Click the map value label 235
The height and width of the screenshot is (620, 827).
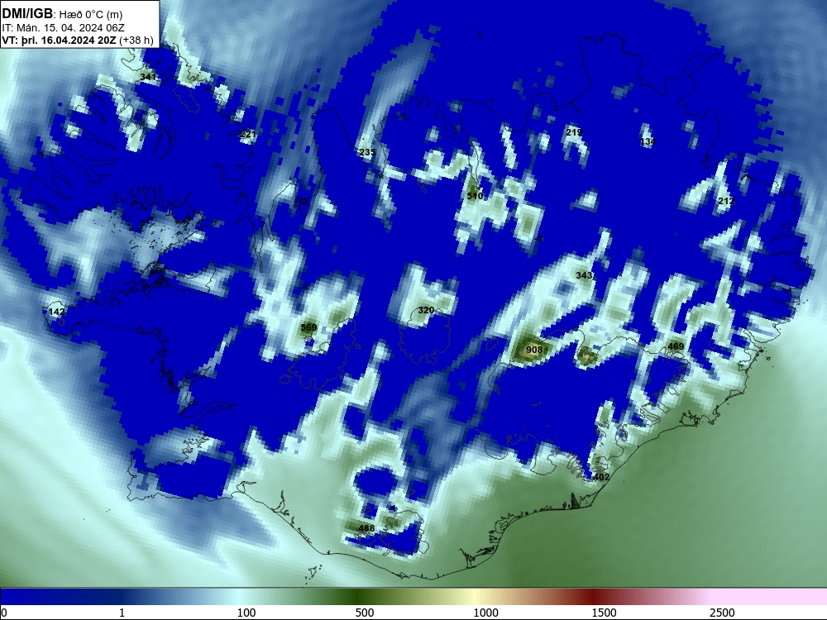tap(367, 152)
